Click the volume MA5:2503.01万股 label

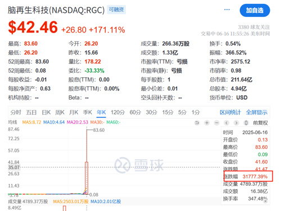[71, 201]
